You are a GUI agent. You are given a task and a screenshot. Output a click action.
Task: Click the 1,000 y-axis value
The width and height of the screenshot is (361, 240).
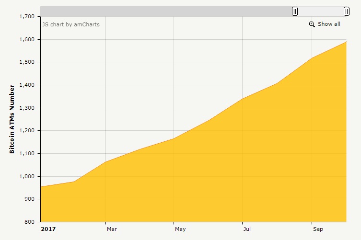[27, 176]
